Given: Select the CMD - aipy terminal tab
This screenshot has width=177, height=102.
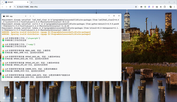Looking at the screenshot, I should coord(15,16).
